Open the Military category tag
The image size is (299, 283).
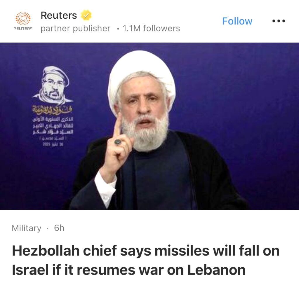[x=27, y=228]
